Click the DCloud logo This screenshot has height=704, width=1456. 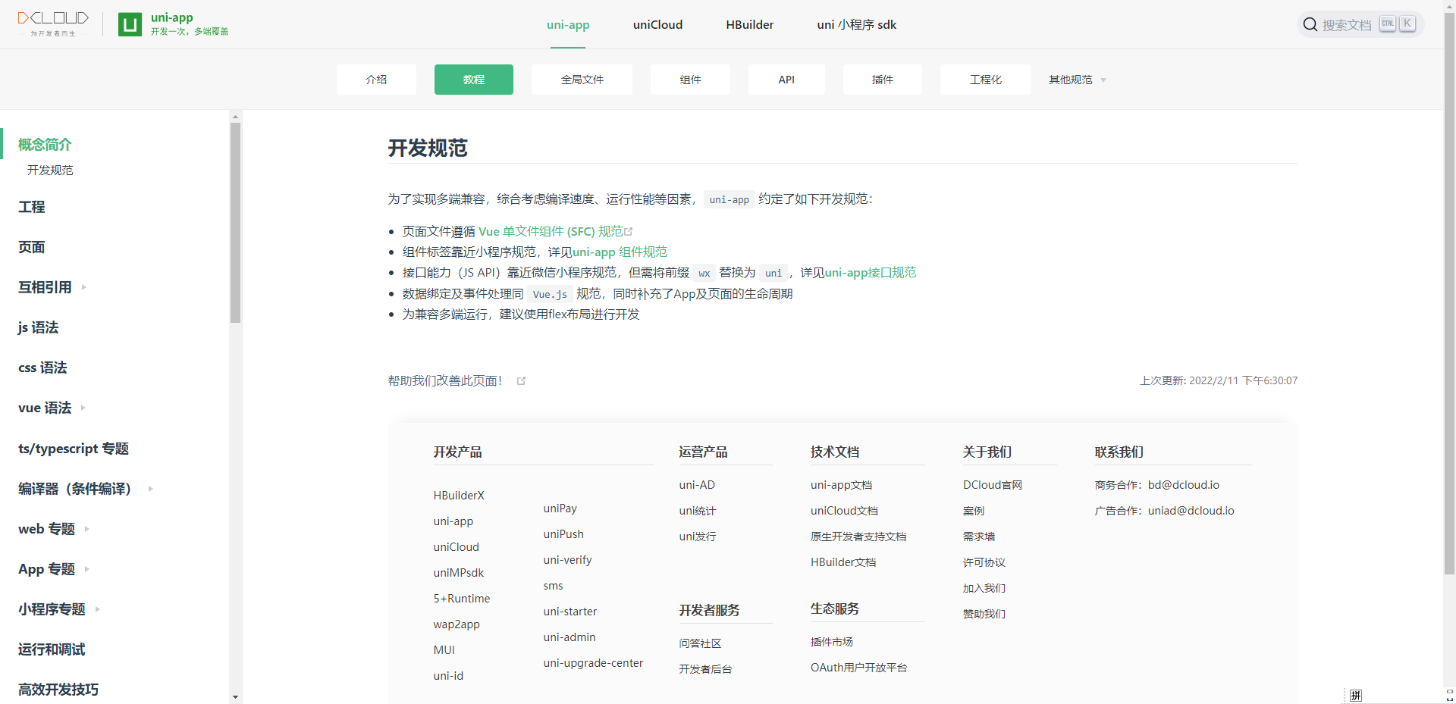tap(52, 22)
